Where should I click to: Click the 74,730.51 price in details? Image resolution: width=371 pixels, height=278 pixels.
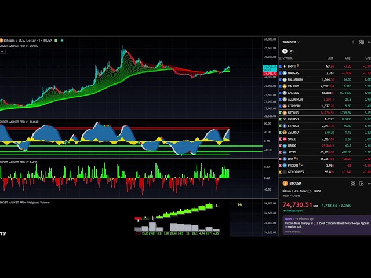(297, 205)
